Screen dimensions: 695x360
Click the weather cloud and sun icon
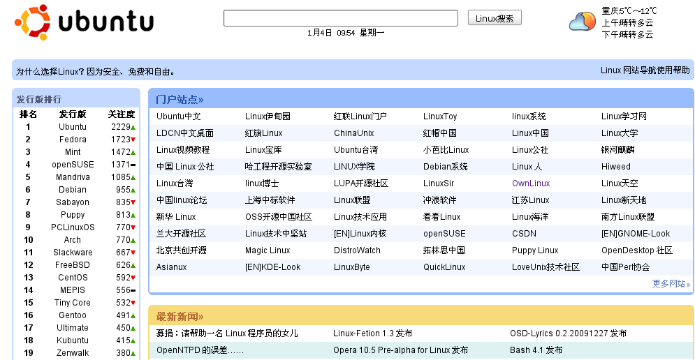point(583,22)
